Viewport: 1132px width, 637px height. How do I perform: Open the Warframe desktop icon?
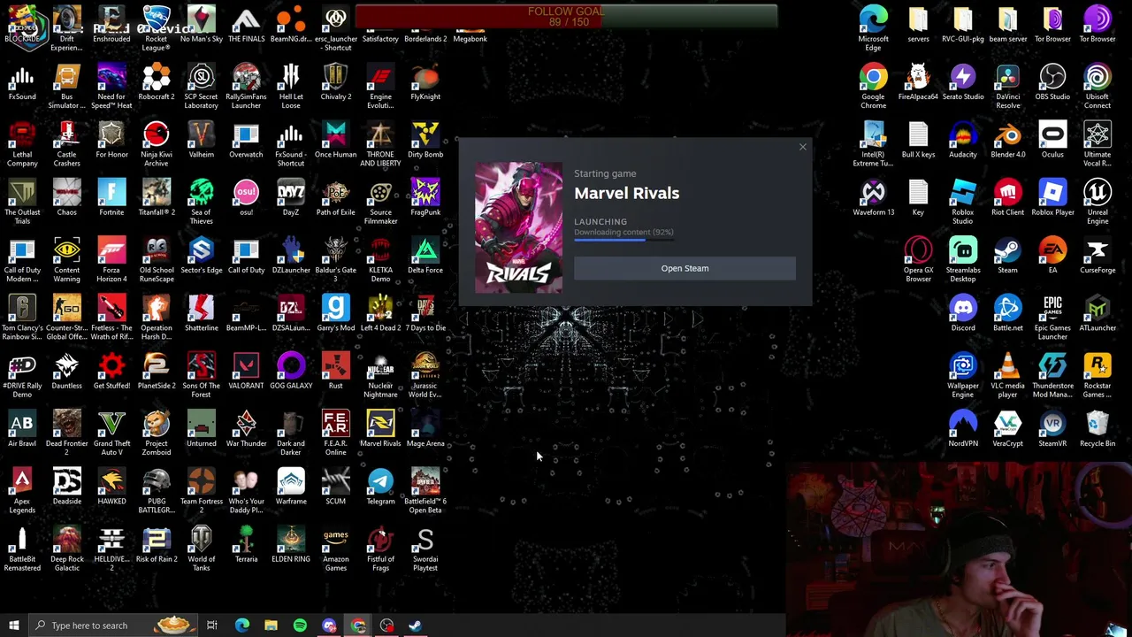(x=291, y=487)
